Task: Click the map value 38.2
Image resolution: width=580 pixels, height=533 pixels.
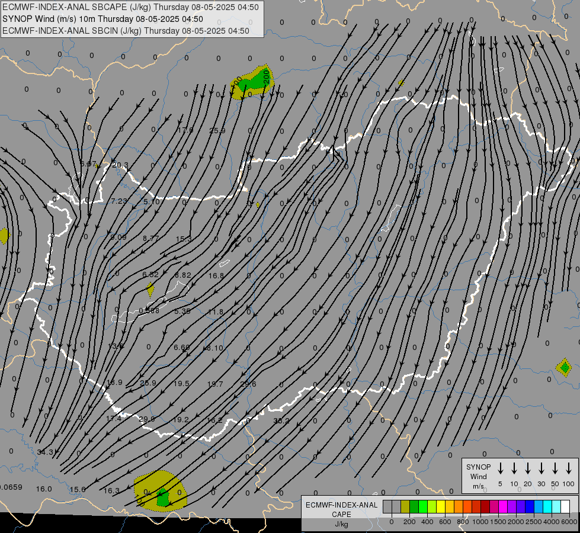Action: click(281, 421)
